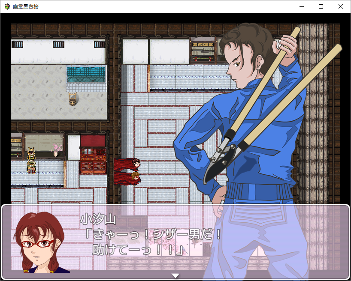Click the dialogue line きゃーっ！シザー男だ！
This screenshot has height=281, width=351.
coord(153,235)
